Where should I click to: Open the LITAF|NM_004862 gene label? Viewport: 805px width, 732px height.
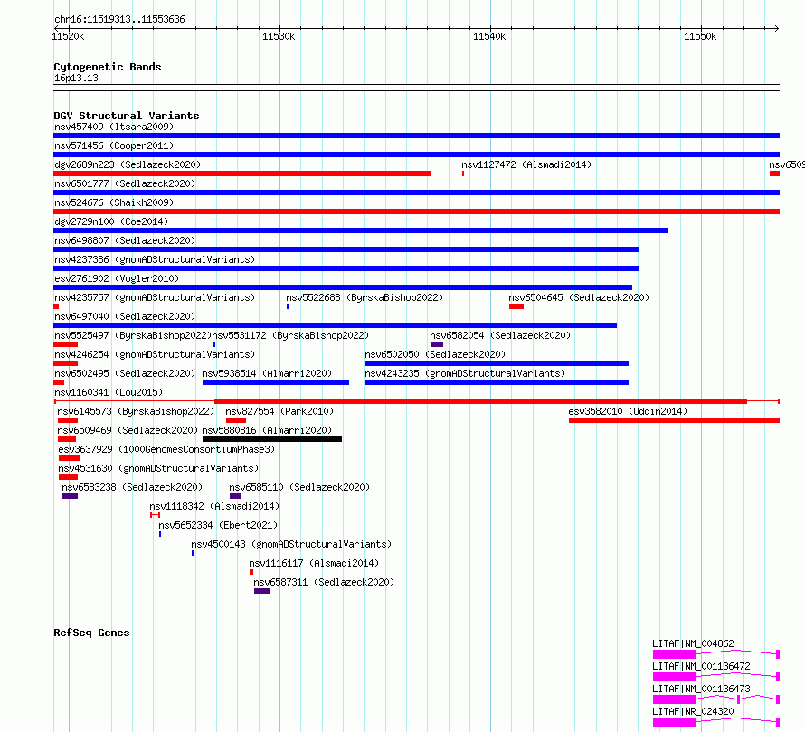[x=693, y=643]
